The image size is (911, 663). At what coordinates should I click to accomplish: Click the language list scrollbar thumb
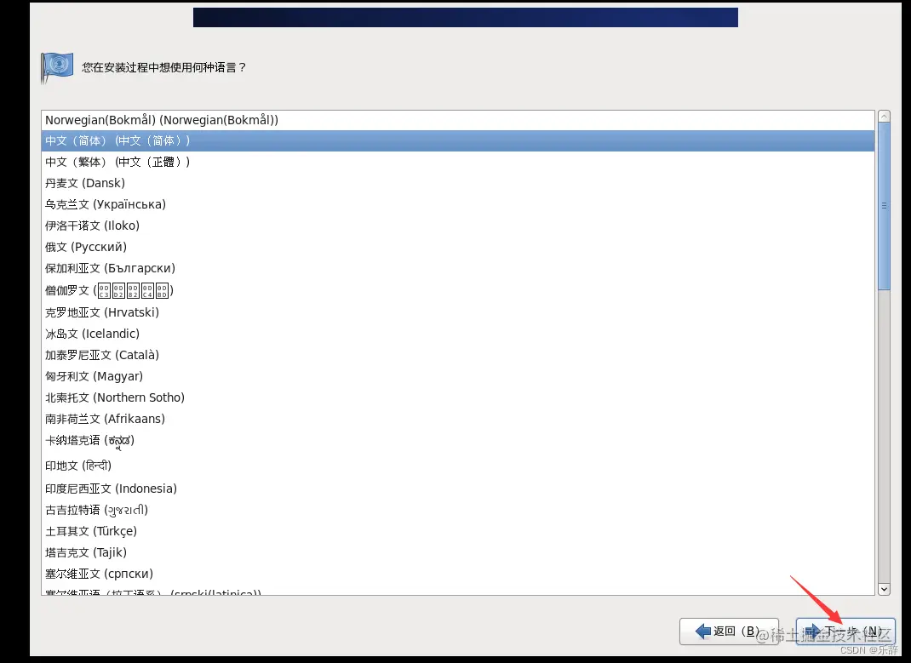coord(884,205)
